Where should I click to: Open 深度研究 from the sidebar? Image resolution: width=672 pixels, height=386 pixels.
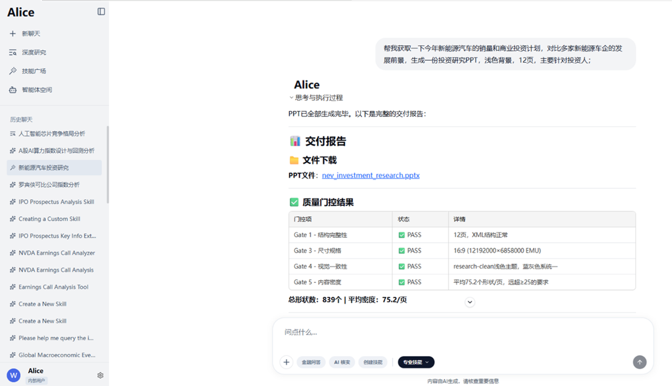tap(33, 52)
